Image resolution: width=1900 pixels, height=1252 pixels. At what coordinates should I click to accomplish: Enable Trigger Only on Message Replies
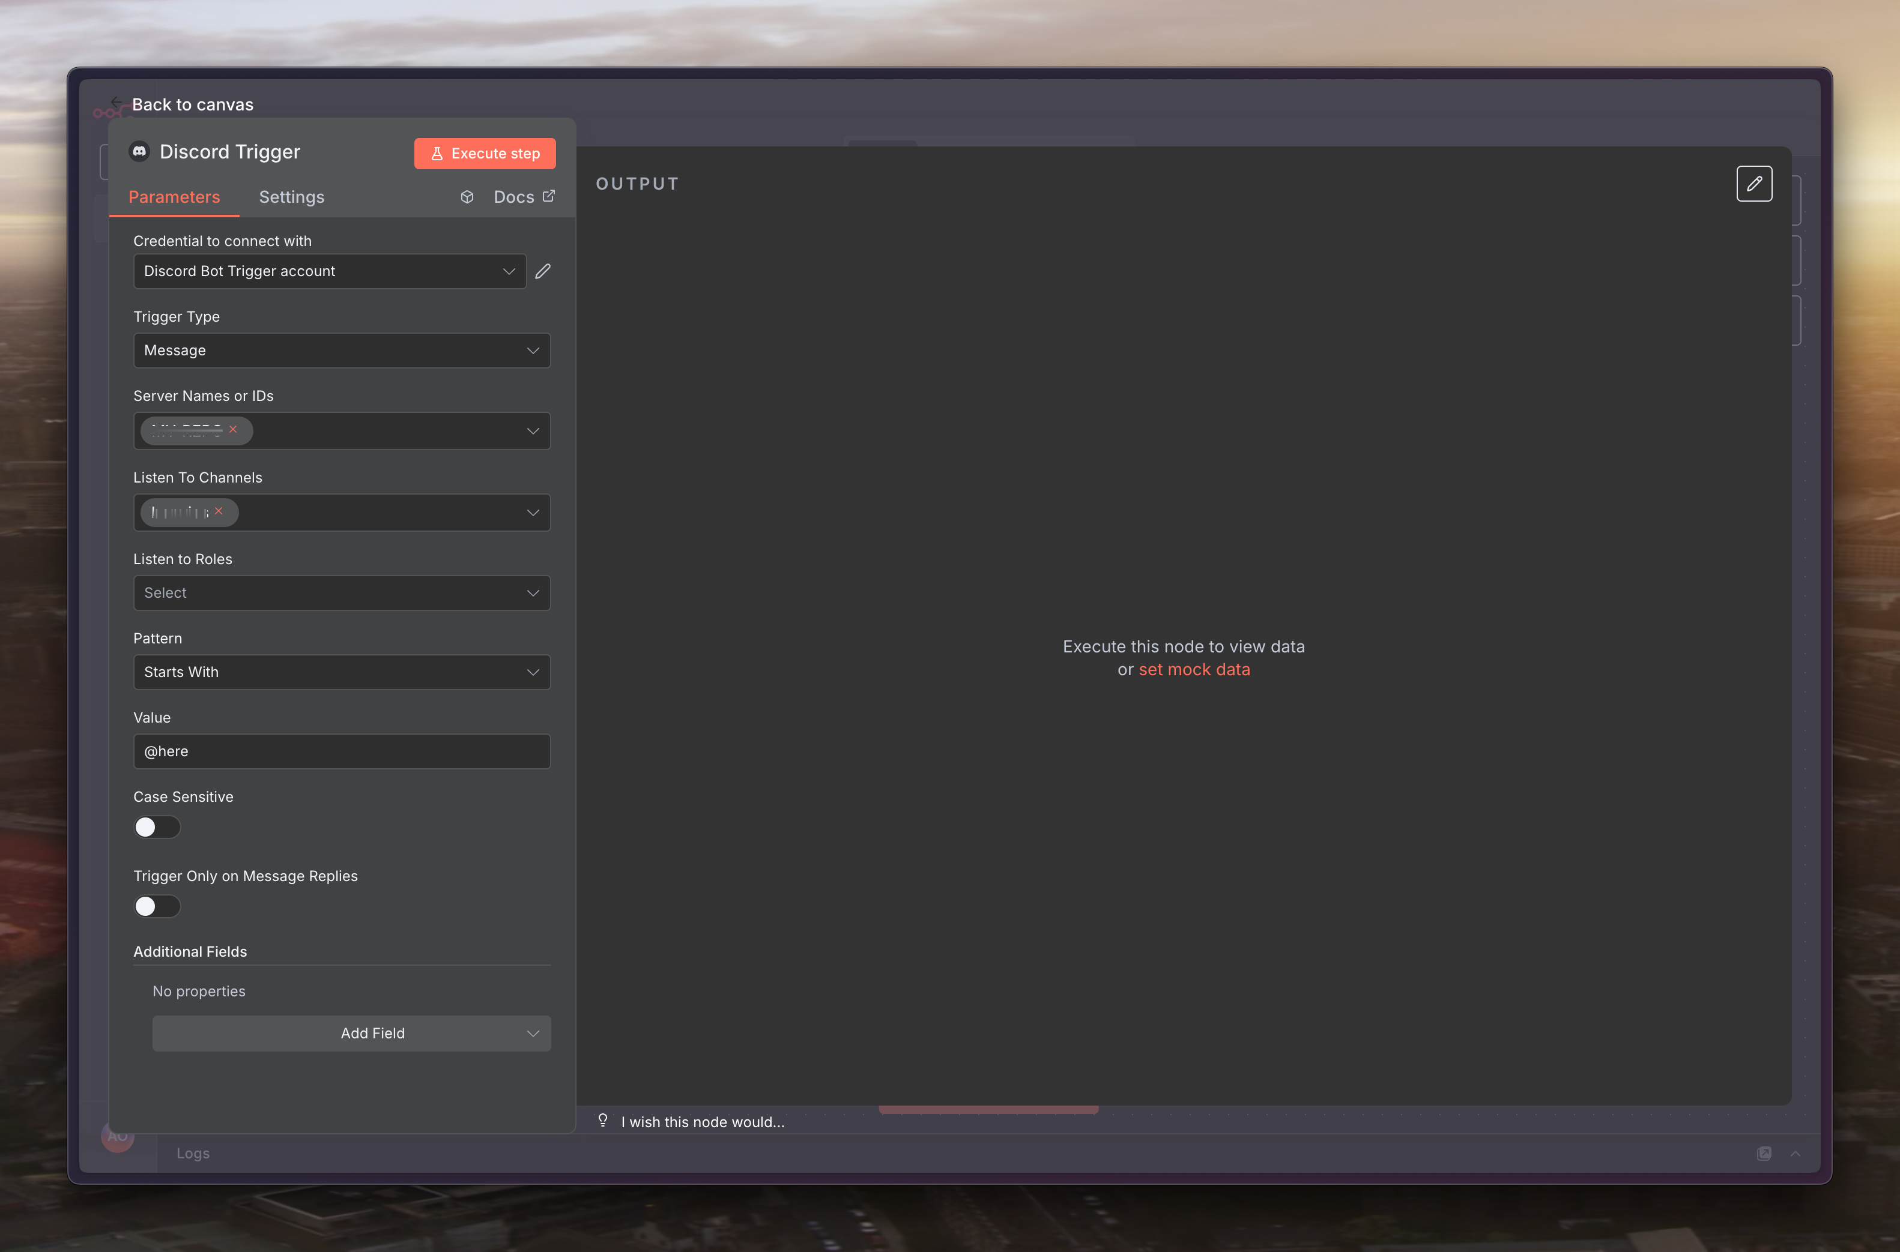pos(157,906)
